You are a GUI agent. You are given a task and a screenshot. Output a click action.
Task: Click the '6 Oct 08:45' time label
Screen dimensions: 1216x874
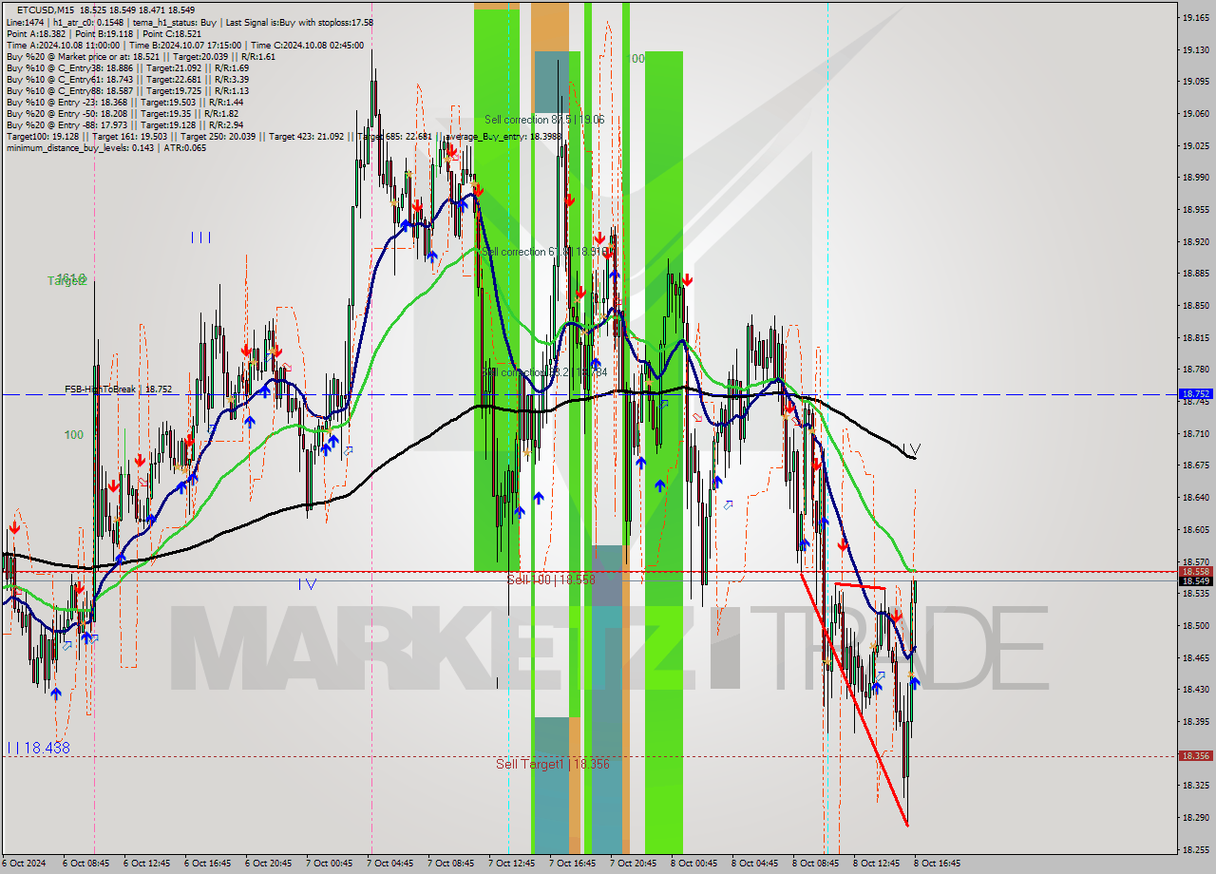87,864
